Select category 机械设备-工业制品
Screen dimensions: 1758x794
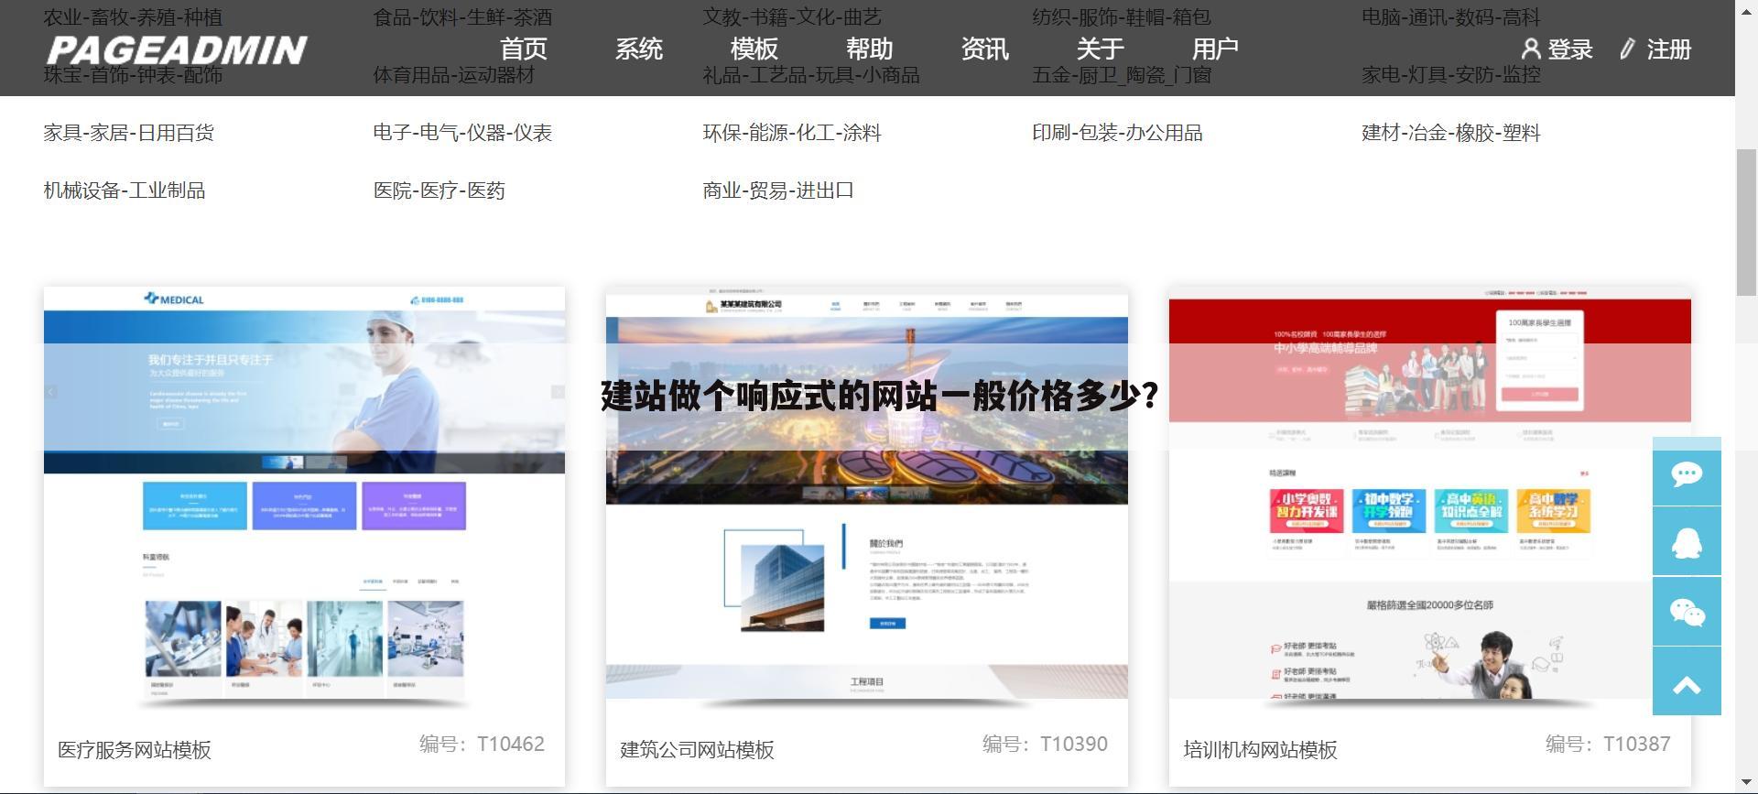click(x=125, y=190)
